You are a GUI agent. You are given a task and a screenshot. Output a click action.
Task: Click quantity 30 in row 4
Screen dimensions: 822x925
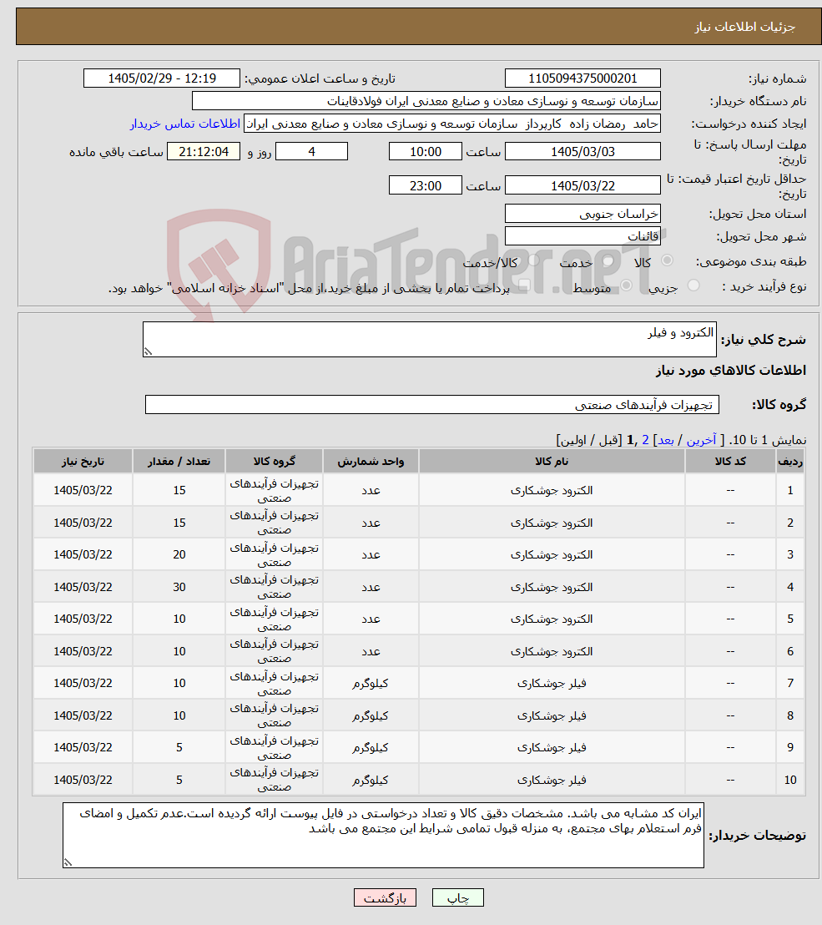179,587
